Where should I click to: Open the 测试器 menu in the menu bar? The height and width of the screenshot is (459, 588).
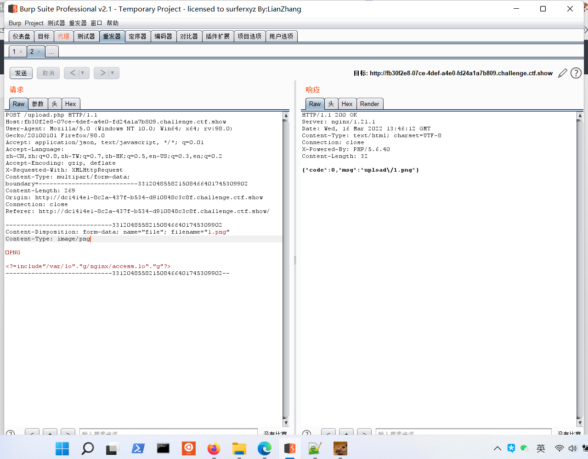pyautogui.click(x=56, y=23)
